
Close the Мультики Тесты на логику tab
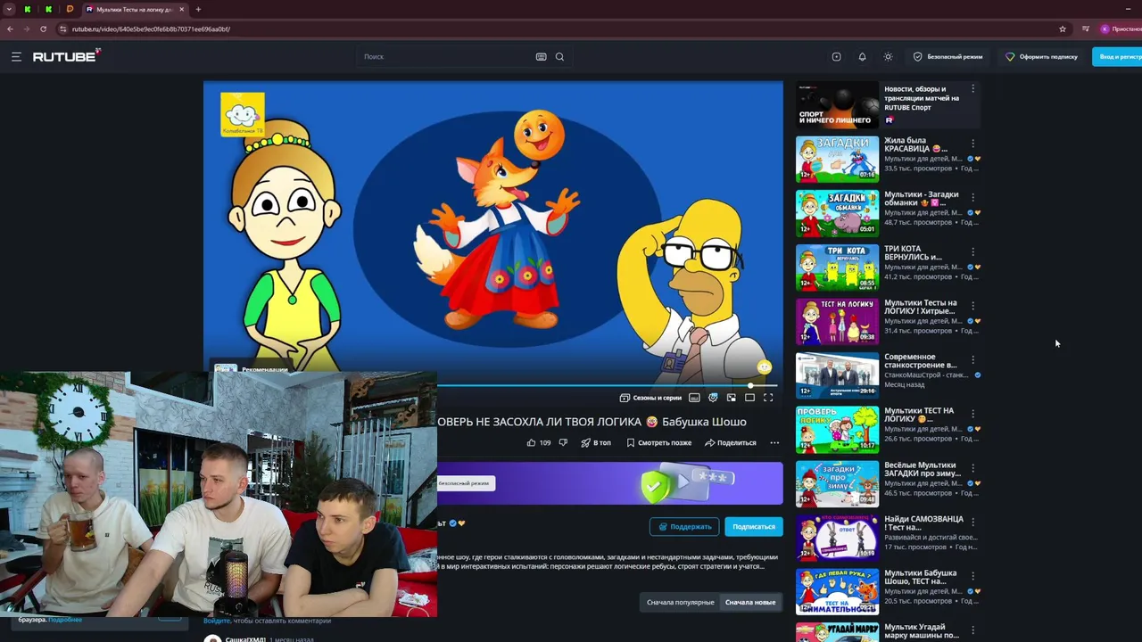coord(182,9)
